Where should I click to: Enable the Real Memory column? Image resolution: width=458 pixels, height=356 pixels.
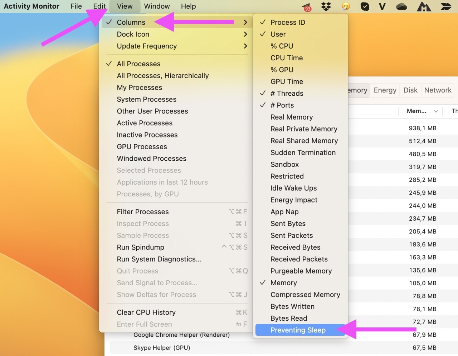point(301,117)
